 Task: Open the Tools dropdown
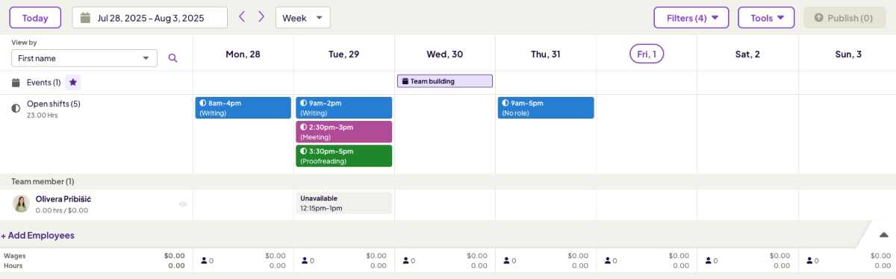click(x=765, y=17)
